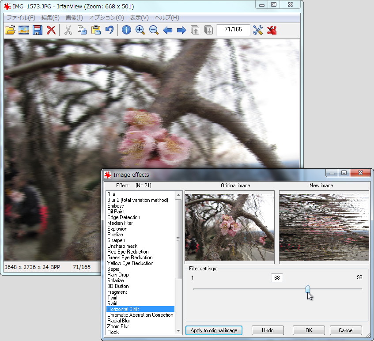Screen dimensions: 374x341
Task: Open the Slideshow filmstrip icon
Action: (23, 30)
